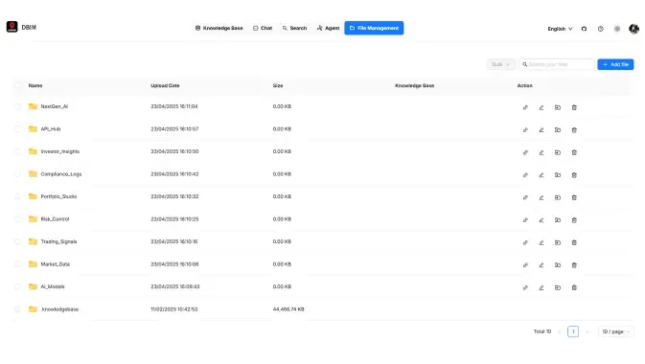Move the Market_Data folder

(558, 265)
